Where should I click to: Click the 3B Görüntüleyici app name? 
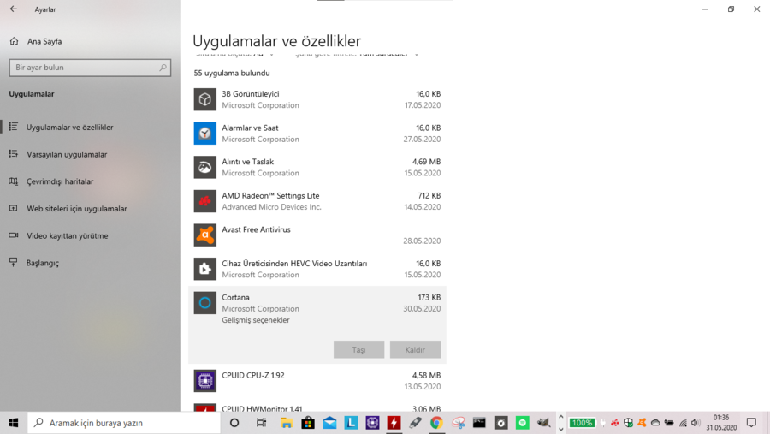[x=251, y=94]
